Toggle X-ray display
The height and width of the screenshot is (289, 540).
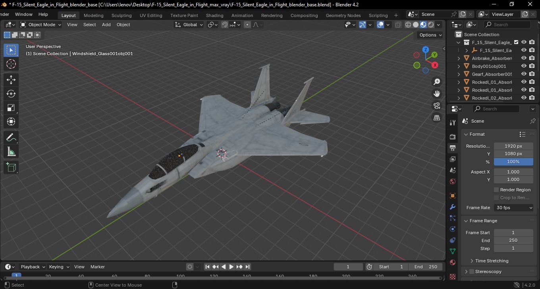(398, 25)
